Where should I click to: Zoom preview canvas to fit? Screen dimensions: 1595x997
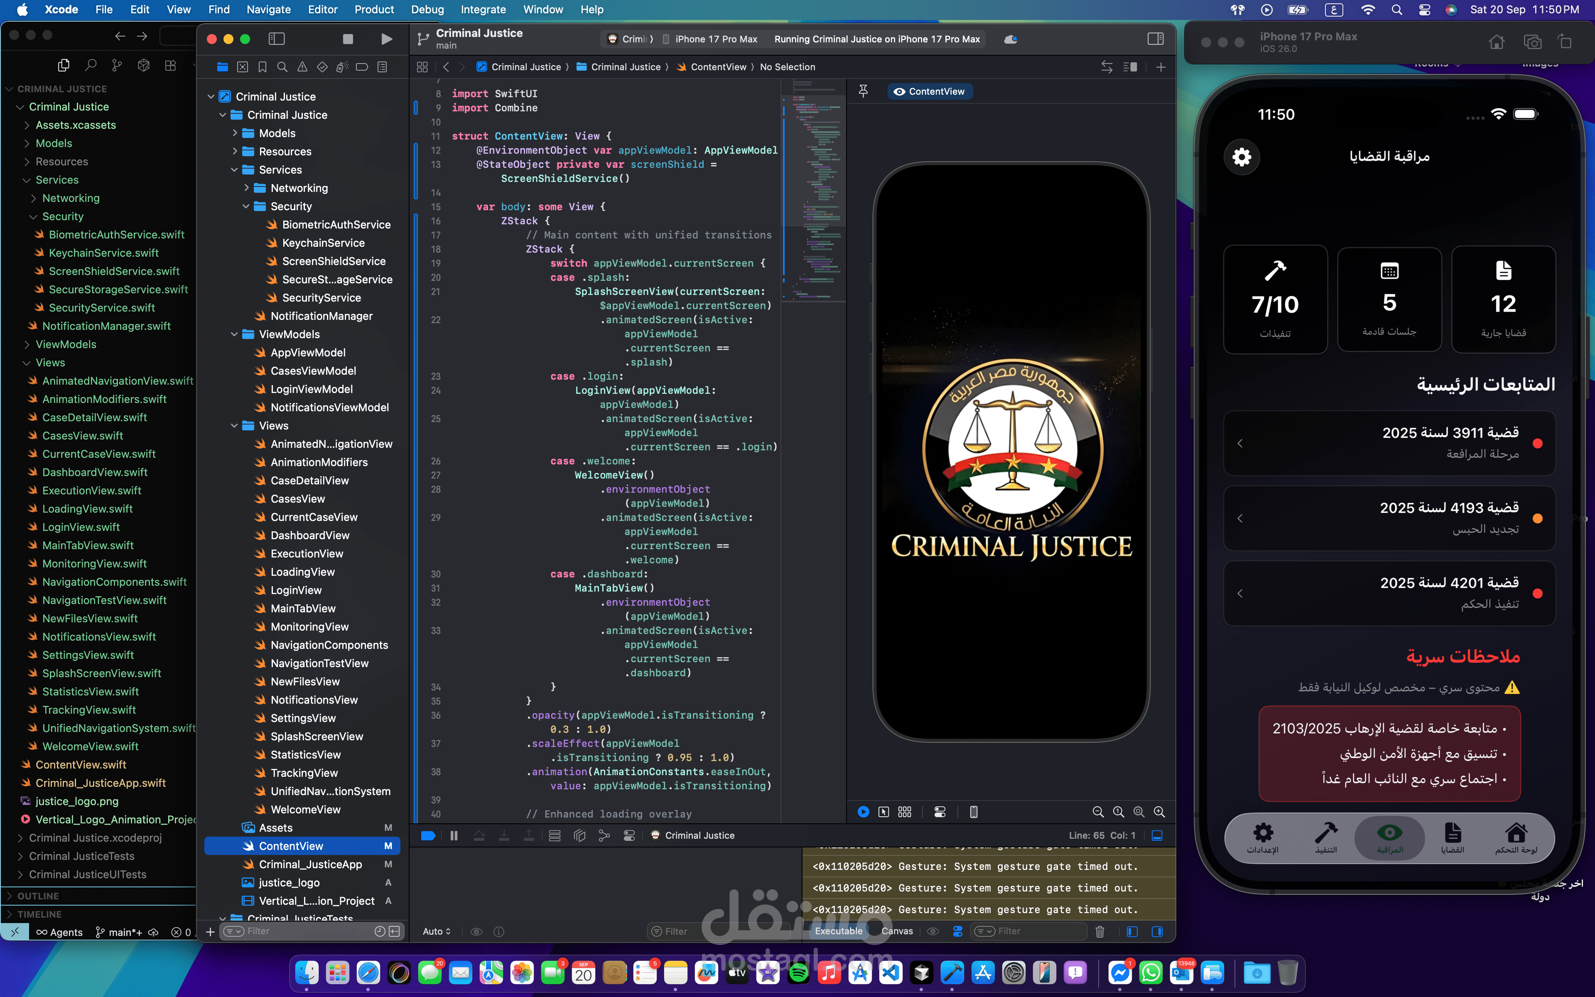(x=1139, y=813)
